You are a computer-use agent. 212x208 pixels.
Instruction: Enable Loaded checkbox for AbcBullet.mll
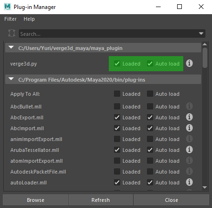(117, 107)
